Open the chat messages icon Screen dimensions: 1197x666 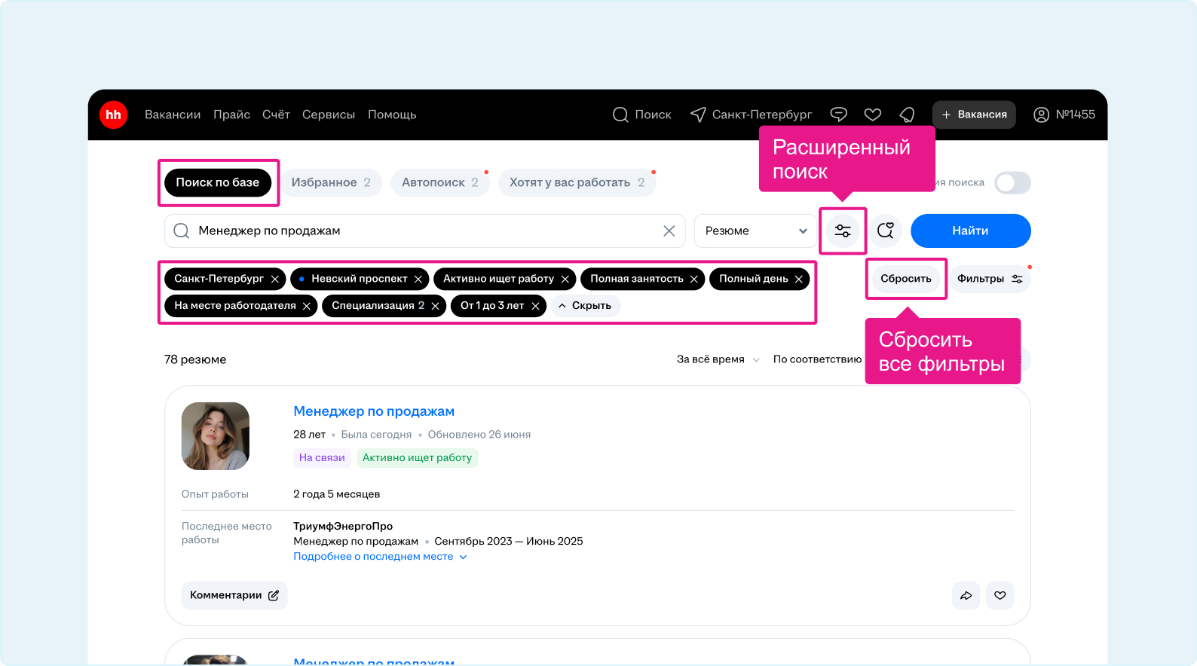pos(838,115)
